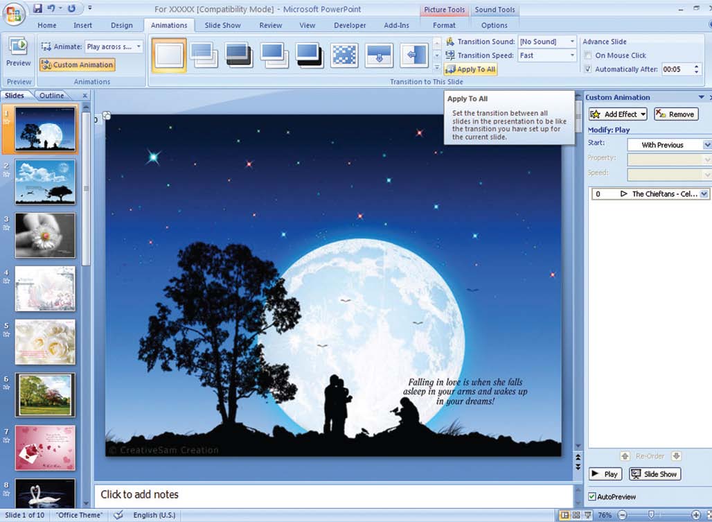
Task: Open the Start dropdown showing With Previous
Action: (706, 144)
